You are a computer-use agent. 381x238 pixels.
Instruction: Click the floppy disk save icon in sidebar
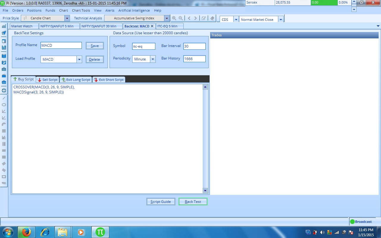click(4, 48)
